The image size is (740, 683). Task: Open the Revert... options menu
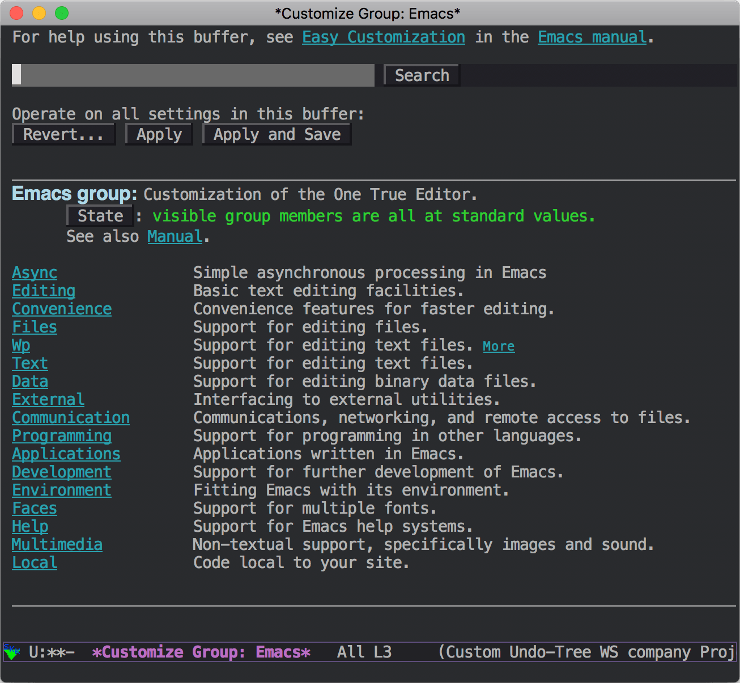point(63,135)
